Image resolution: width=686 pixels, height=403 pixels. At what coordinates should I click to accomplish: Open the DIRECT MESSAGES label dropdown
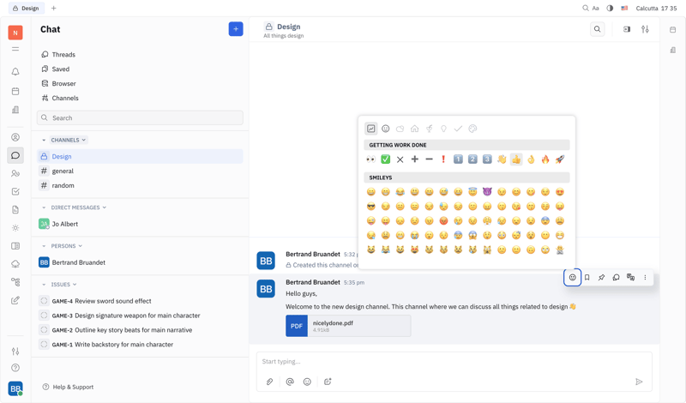tap(79, 208)
